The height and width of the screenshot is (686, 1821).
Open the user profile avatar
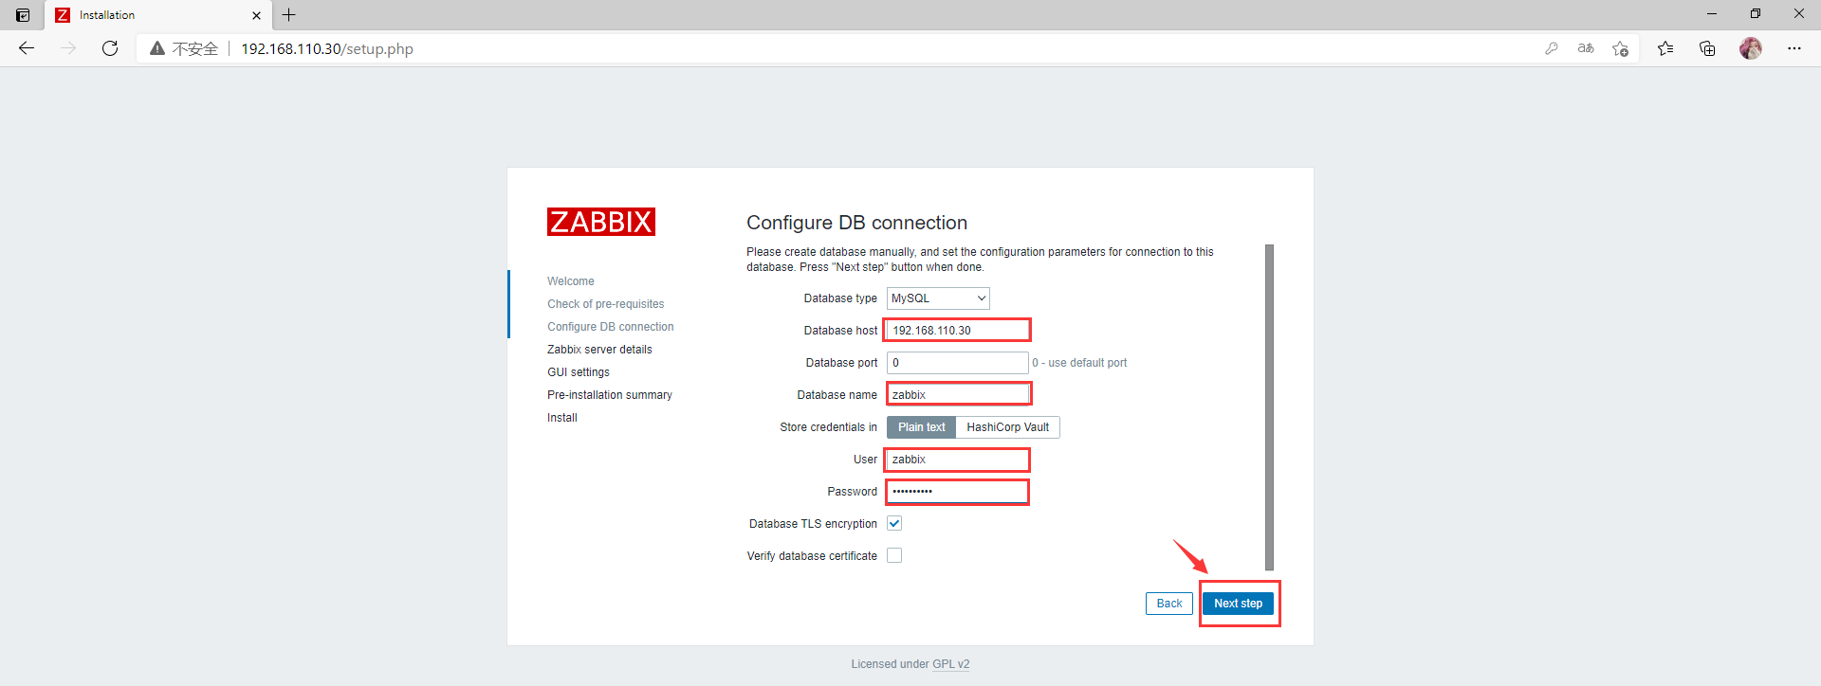pos(1751,48)
